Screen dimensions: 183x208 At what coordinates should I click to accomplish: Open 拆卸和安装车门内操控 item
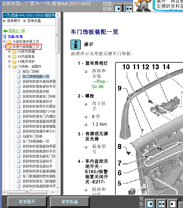point(39,116)
